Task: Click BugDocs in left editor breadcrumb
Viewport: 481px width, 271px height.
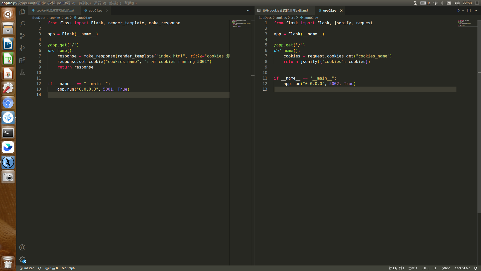Action: coord(39,18)
